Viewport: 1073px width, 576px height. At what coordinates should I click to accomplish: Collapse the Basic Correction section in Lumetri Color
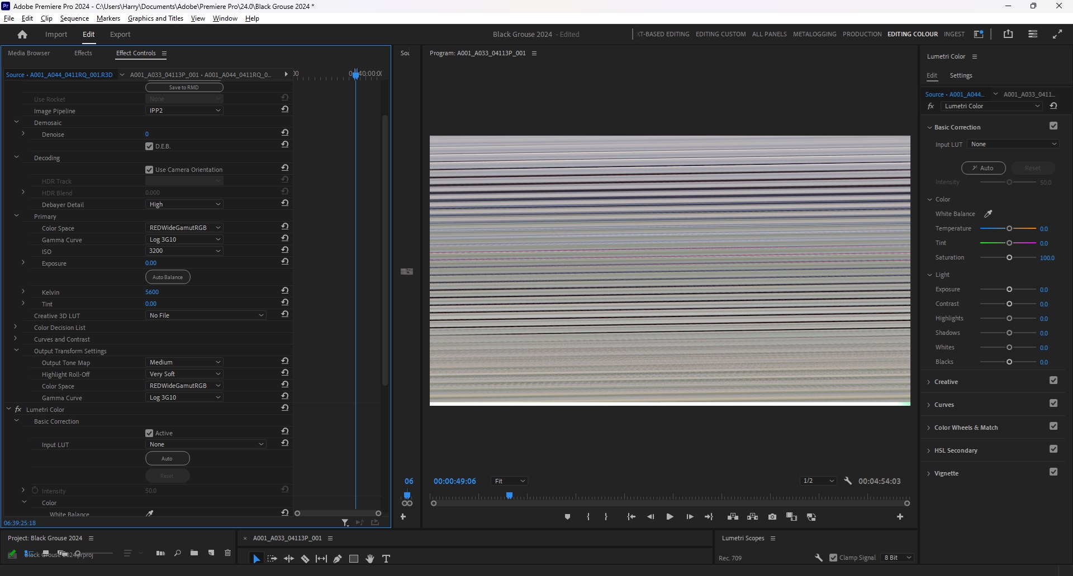929,127
